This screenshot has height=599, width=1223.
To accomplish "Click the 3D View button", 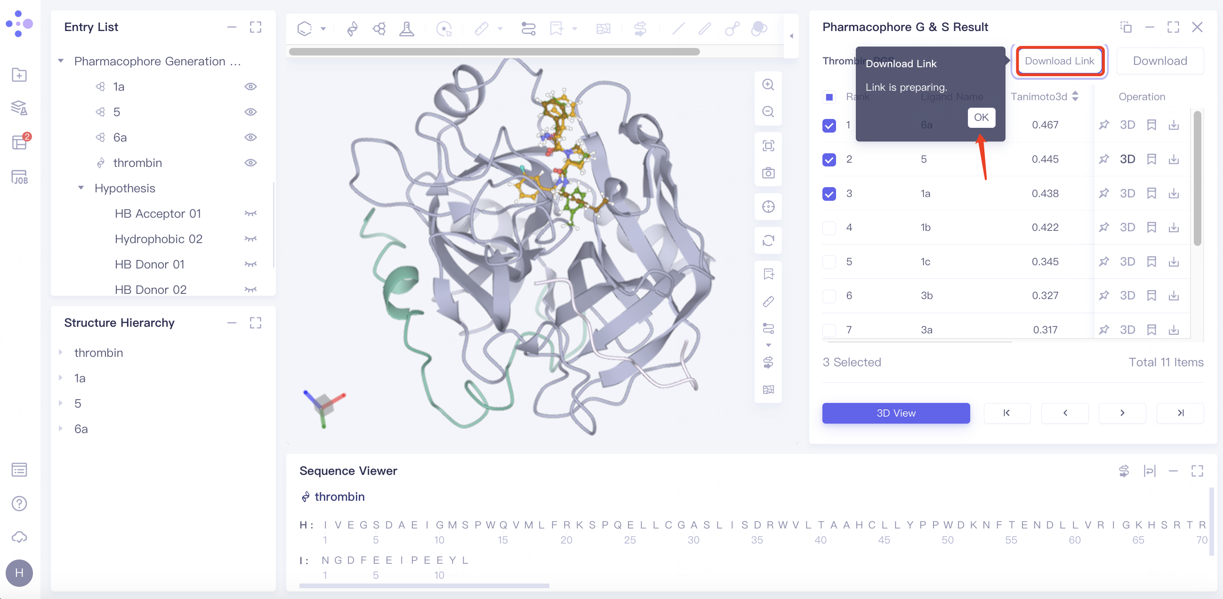I will point(895,413).
